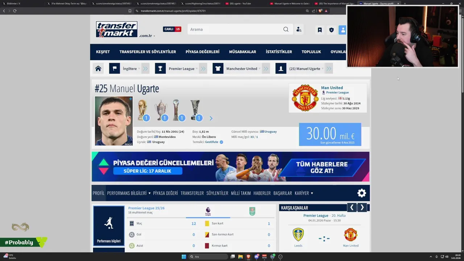Open the user account icon

pos(343,30)
